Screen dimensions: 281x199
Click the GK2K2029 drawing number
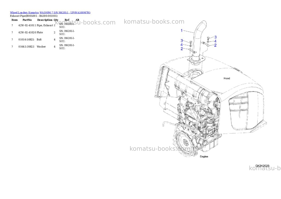coord(262,166)
